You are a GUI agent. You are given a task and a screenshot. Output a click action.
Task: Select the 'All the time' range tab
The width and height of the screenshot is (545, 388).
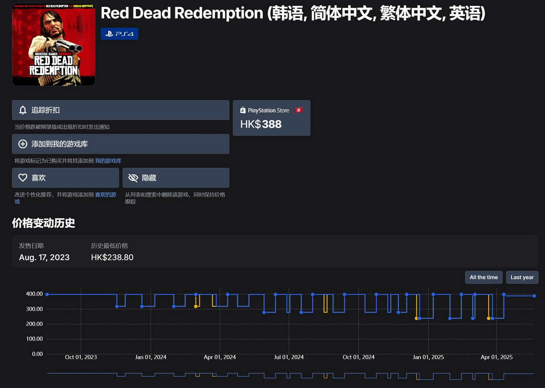click(484, 277)
